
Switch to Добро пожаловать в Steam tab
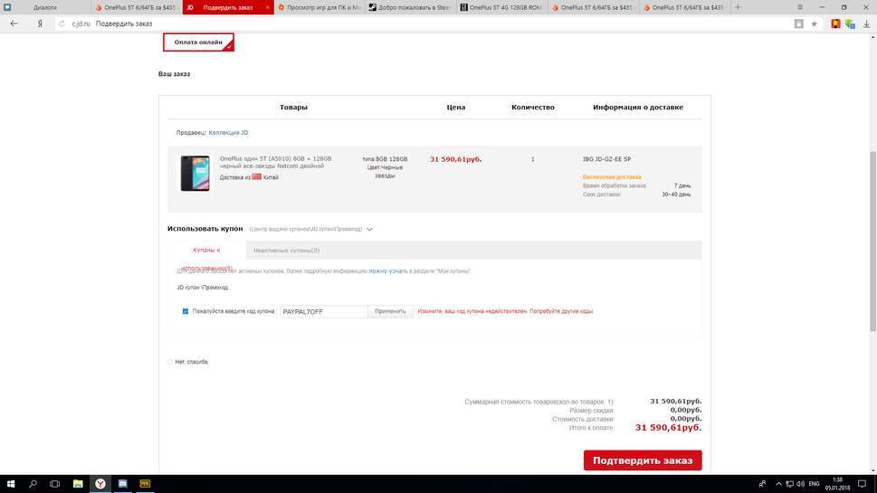click(410, 7)
